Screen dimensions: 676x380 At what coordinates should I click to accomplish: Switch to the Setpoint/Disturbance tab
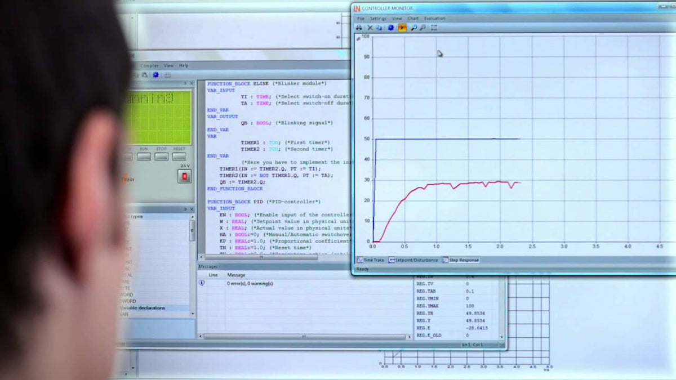414,260
